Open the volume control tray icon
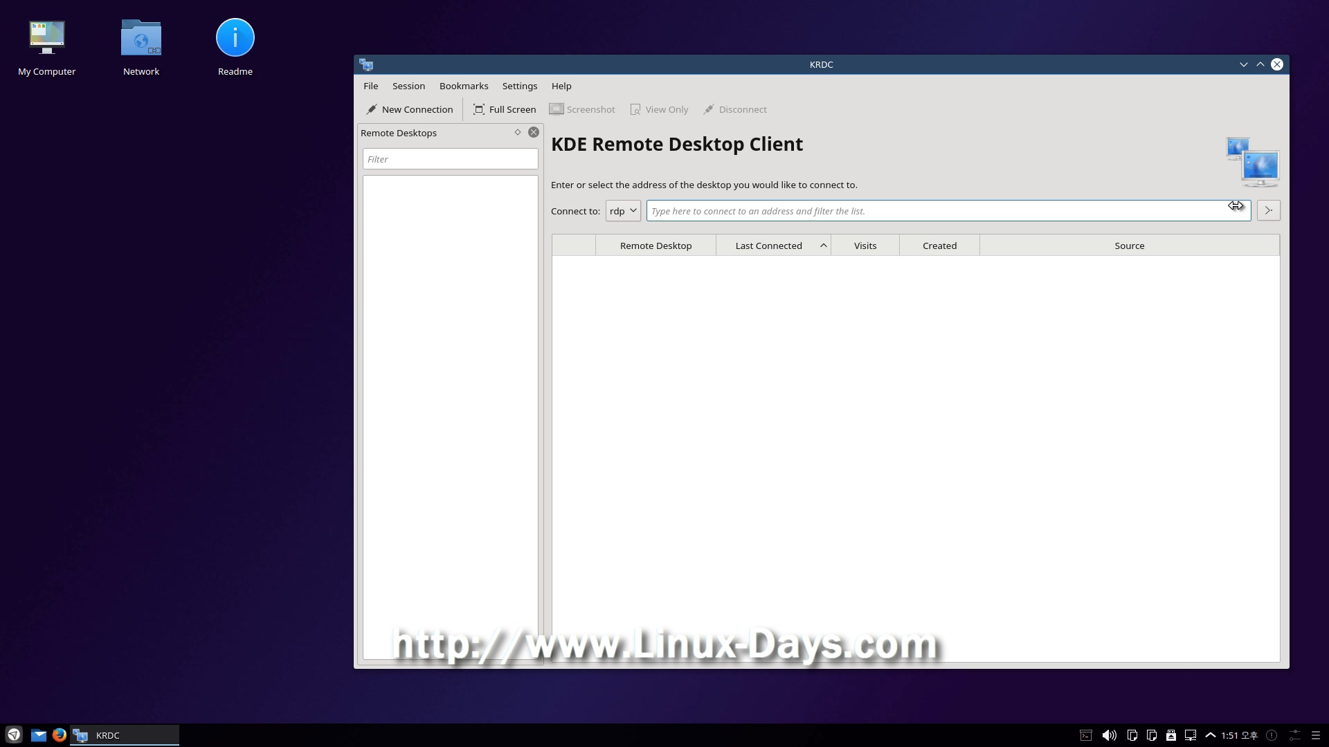Image resolution: width=1329 pixels, height=747 pixels. pyautogui.click(x=1109, y=735)
